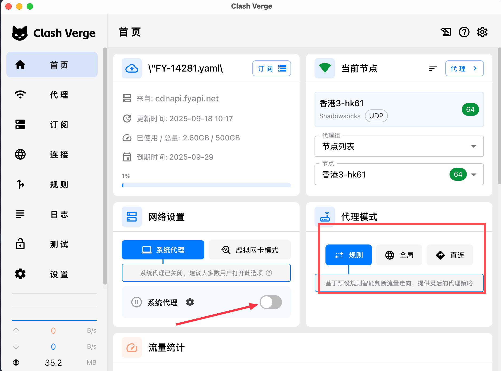The height and width of the screenshot is (371, 501).
Task: Click the speedometer icon beside 已使用
Action: click(x=127, y=138)
